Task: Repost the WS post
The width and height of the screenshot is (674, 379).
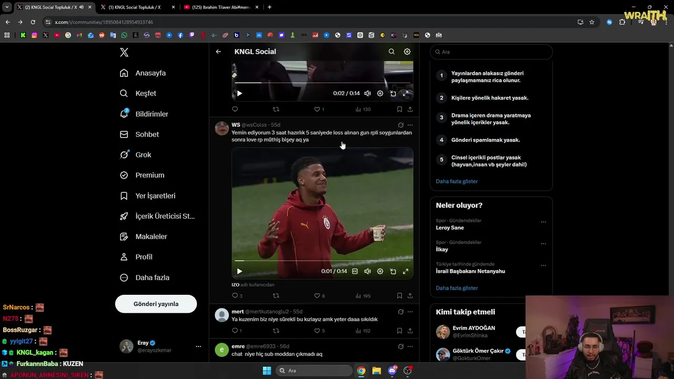Action: click(x=276, y=296)
